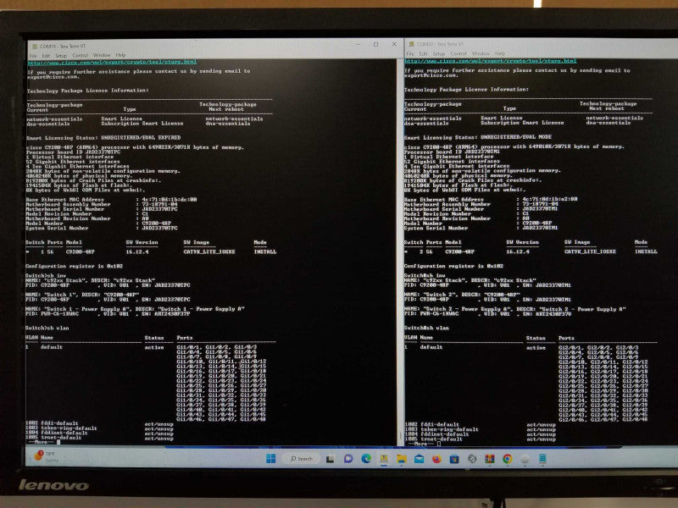Screen dimensions: 678x508
Task: Click 'Switch>sh vlan' command in COM19 terminal
Action: point(47,328)
